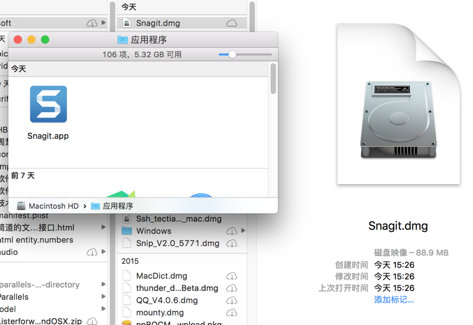Viewport: 473px width, 325px height.
Task: Click the 2015 group header in file list
Action: 130,261
